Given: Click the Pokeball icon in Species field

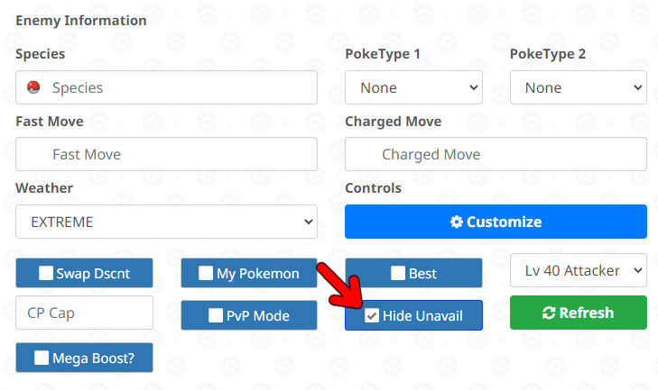Looking at the screenshot, I should pyautogui.click(x=33, y=87).
